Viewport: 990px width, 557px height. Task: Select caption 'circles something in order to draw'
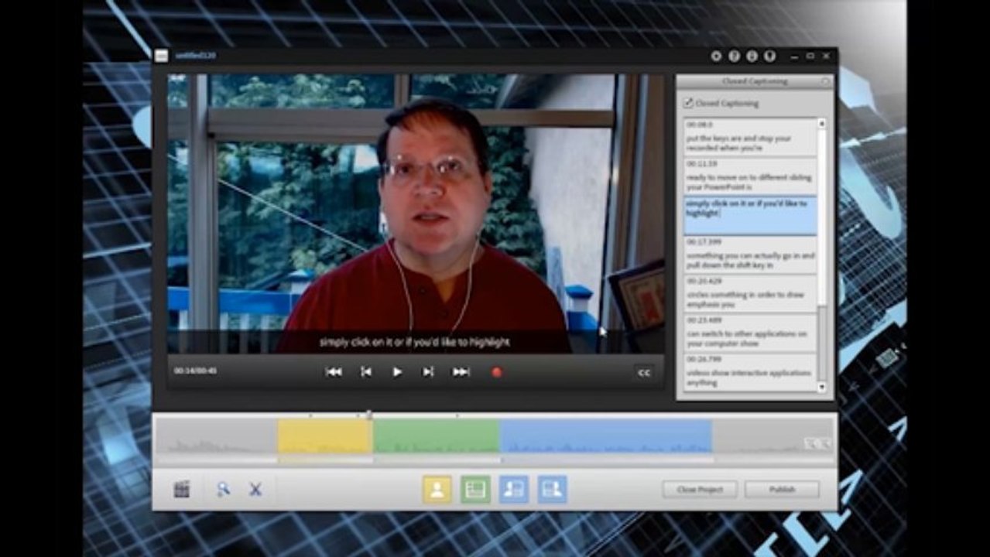750,295
